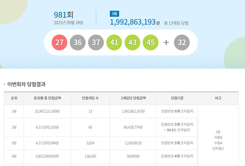Image resolution: width=245 pixels, height=166 pixels.
Task: Click the red lottery ball 27
Action: click(59, 42)
